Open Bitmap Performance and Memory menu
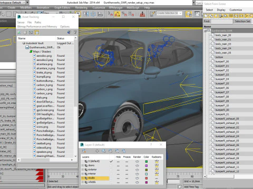This screenshot has width=253, height=189. click(x=37, y=27)
